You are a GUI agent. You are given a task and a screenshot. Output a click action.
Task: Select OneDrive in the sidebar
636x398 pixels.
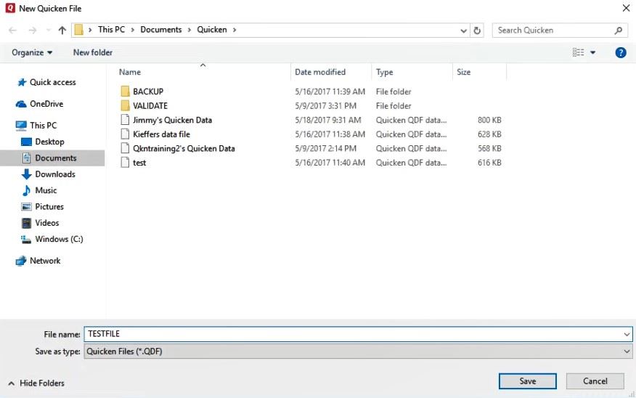[x=46, y=104]
